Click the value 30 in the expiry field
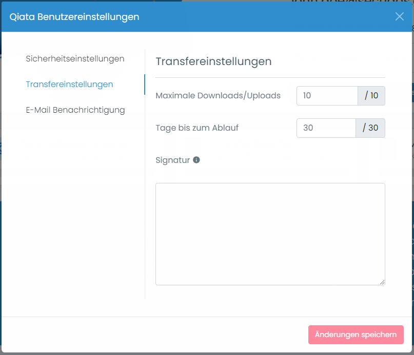414x355 pixels. point(307,128)
